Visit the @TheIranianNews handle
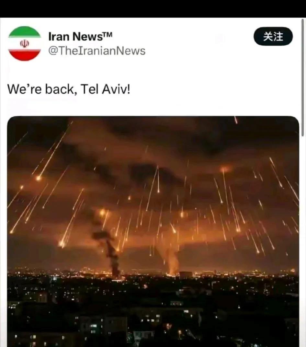The width and height of the screenshot is (306, 347). pyautogui.click(x=97, y=51)
